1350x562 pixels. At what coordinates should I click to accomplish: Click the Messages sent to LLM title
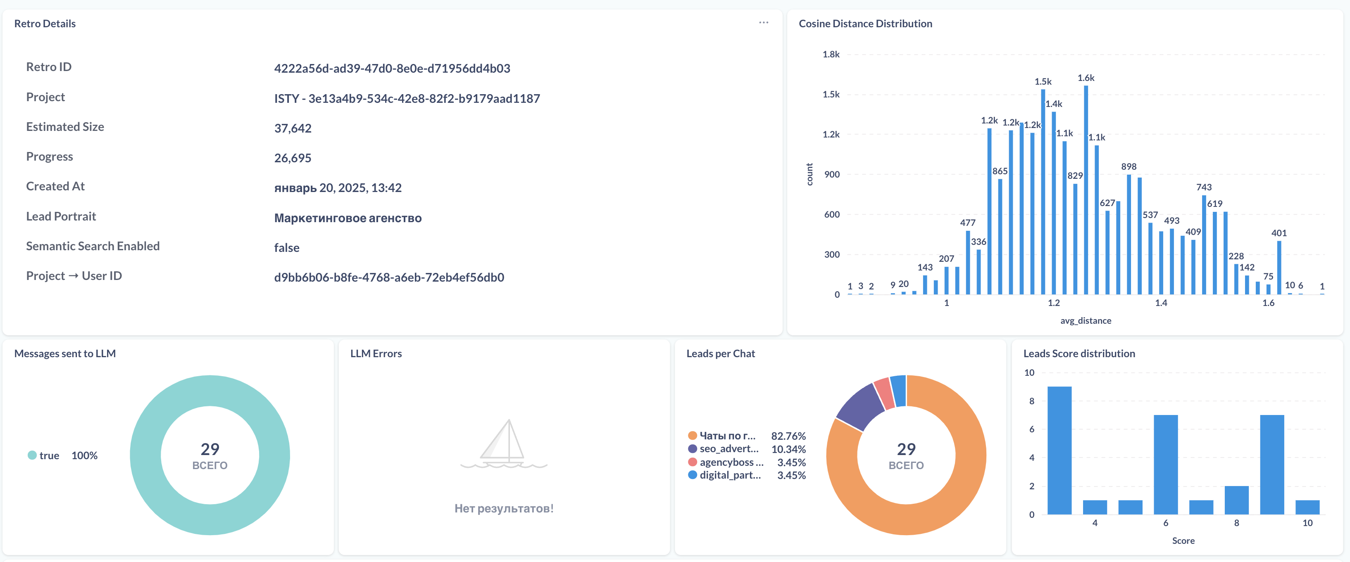[65, 353]
